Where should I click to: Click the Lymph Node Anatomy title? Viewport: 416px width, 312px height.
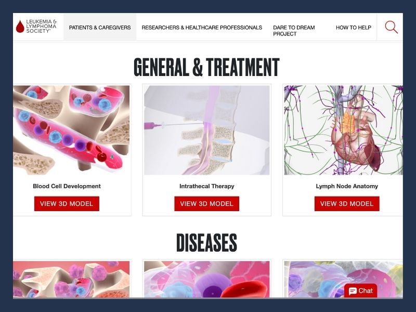pyautogui.click(x=347, y=186)
